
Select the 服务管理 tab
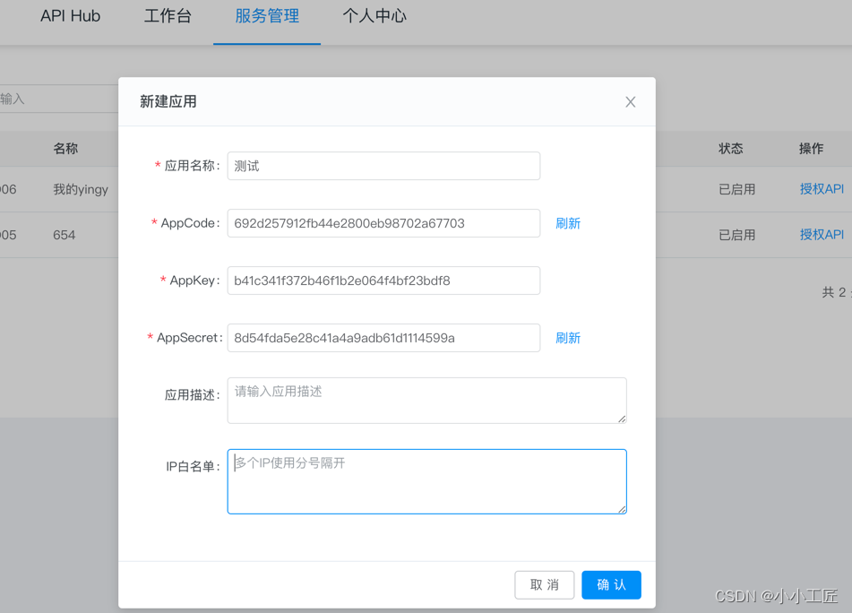click(266, 15)
